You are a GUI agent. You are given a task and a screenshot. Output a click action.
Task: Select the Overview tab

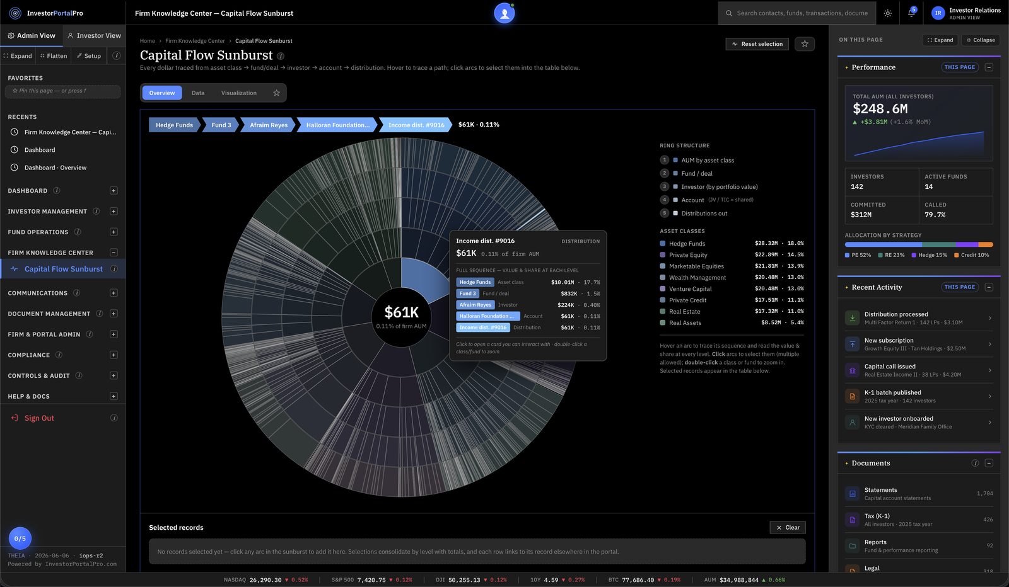[162, 93]
